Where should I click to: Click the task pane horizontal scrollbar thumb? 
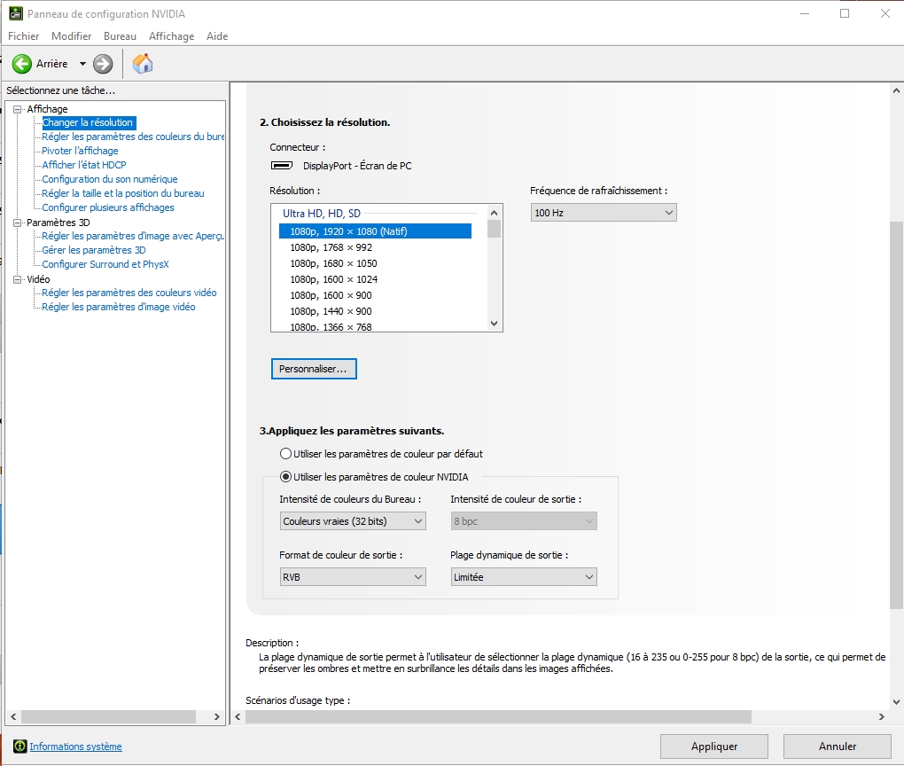tap(108, 716)
